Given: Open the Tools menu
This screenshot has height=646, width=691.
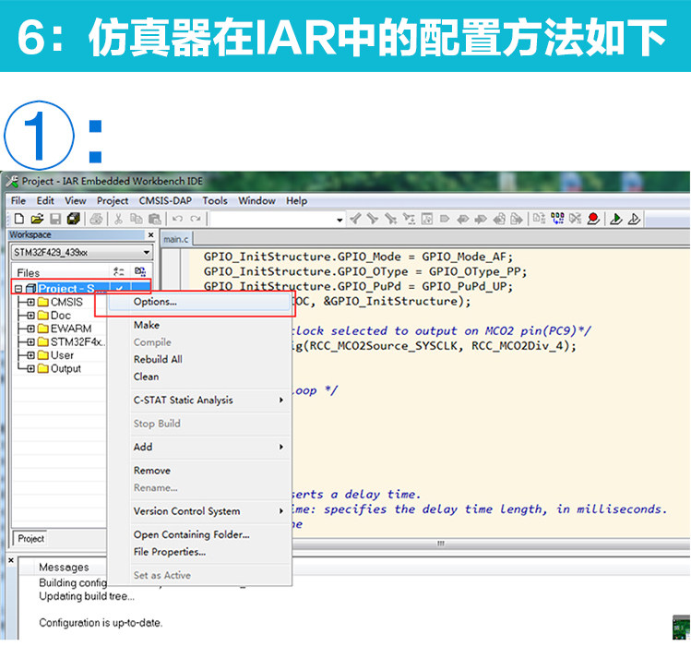Looking at the screenshot, I should tap(215, 200).
